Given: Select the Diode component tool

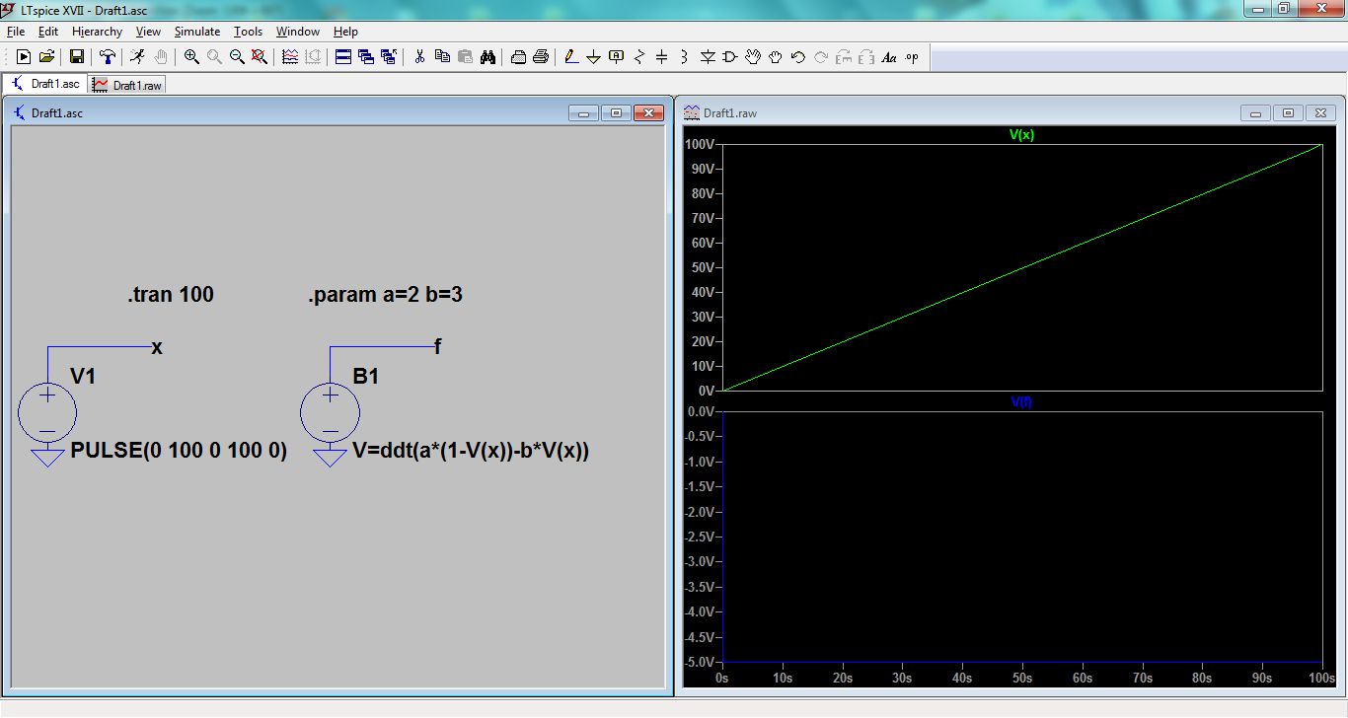Looking at the screenshot, I should pos(708,57).
